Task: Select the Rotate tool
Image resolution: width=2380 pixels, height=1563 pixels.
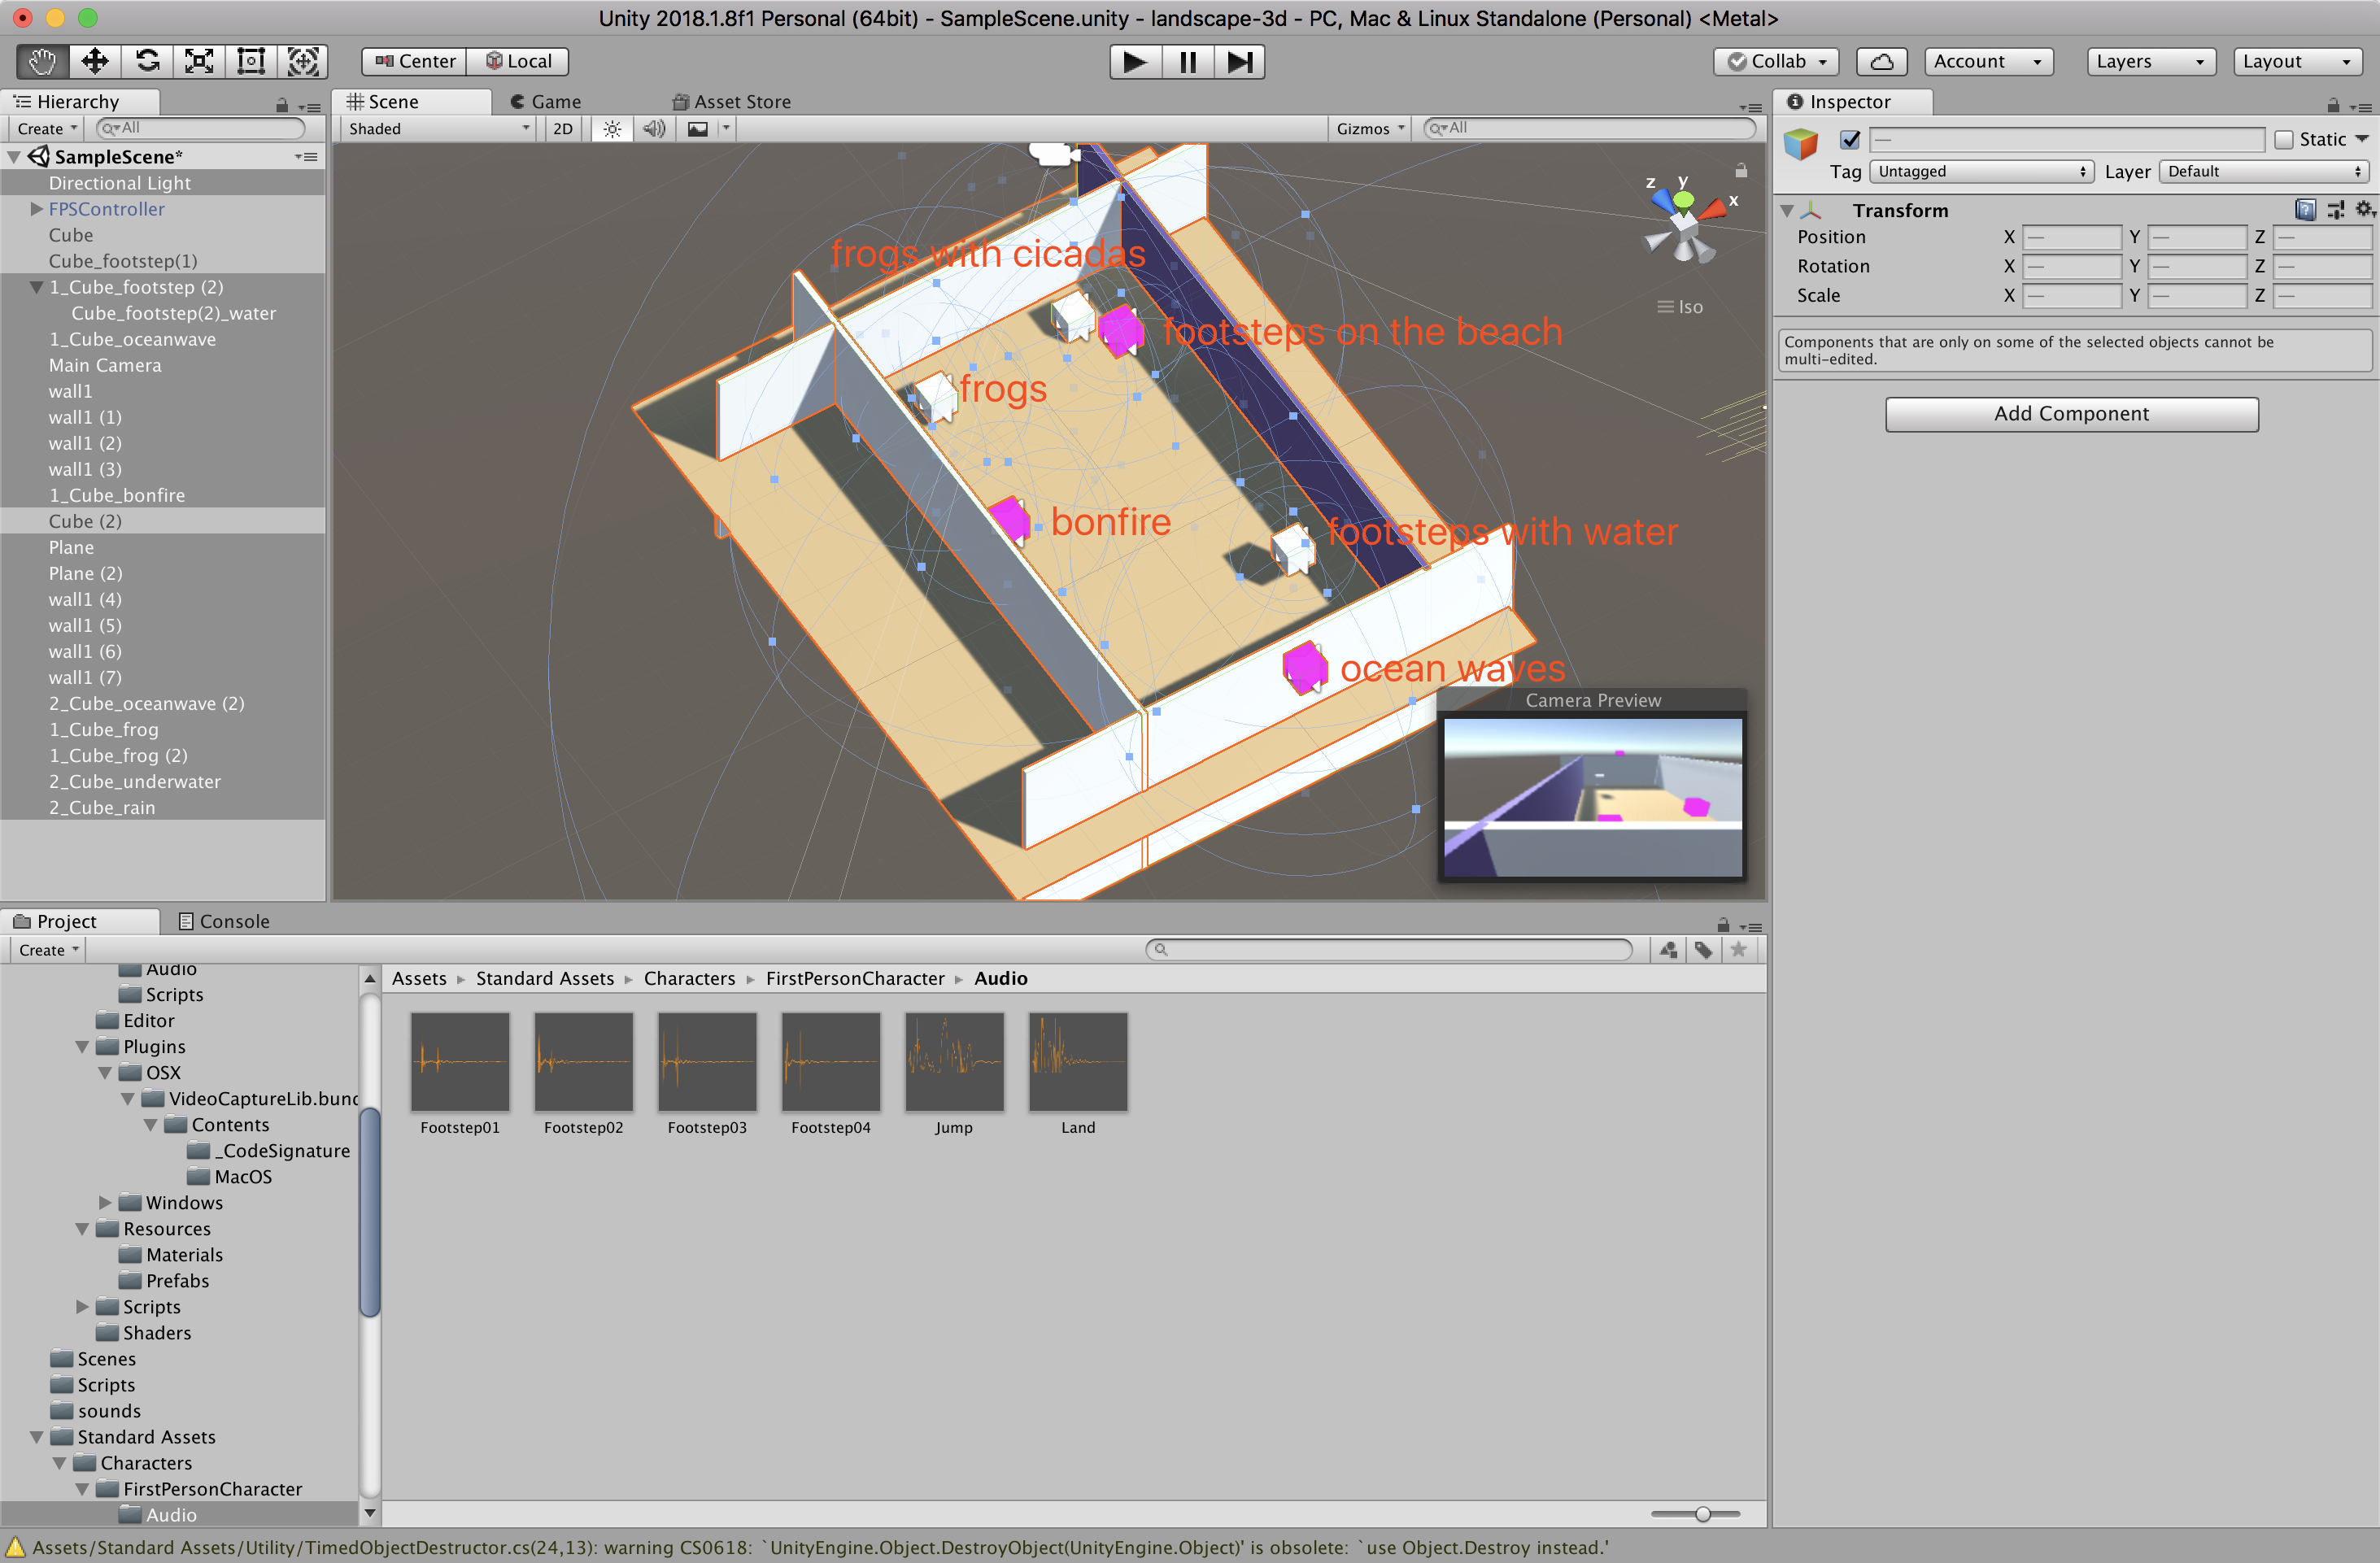Action: (147, 62)
